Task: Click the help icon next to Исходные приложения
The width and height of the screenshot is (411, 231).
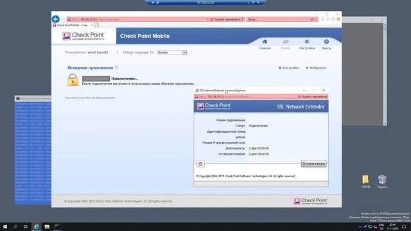Action: [116, 68]
